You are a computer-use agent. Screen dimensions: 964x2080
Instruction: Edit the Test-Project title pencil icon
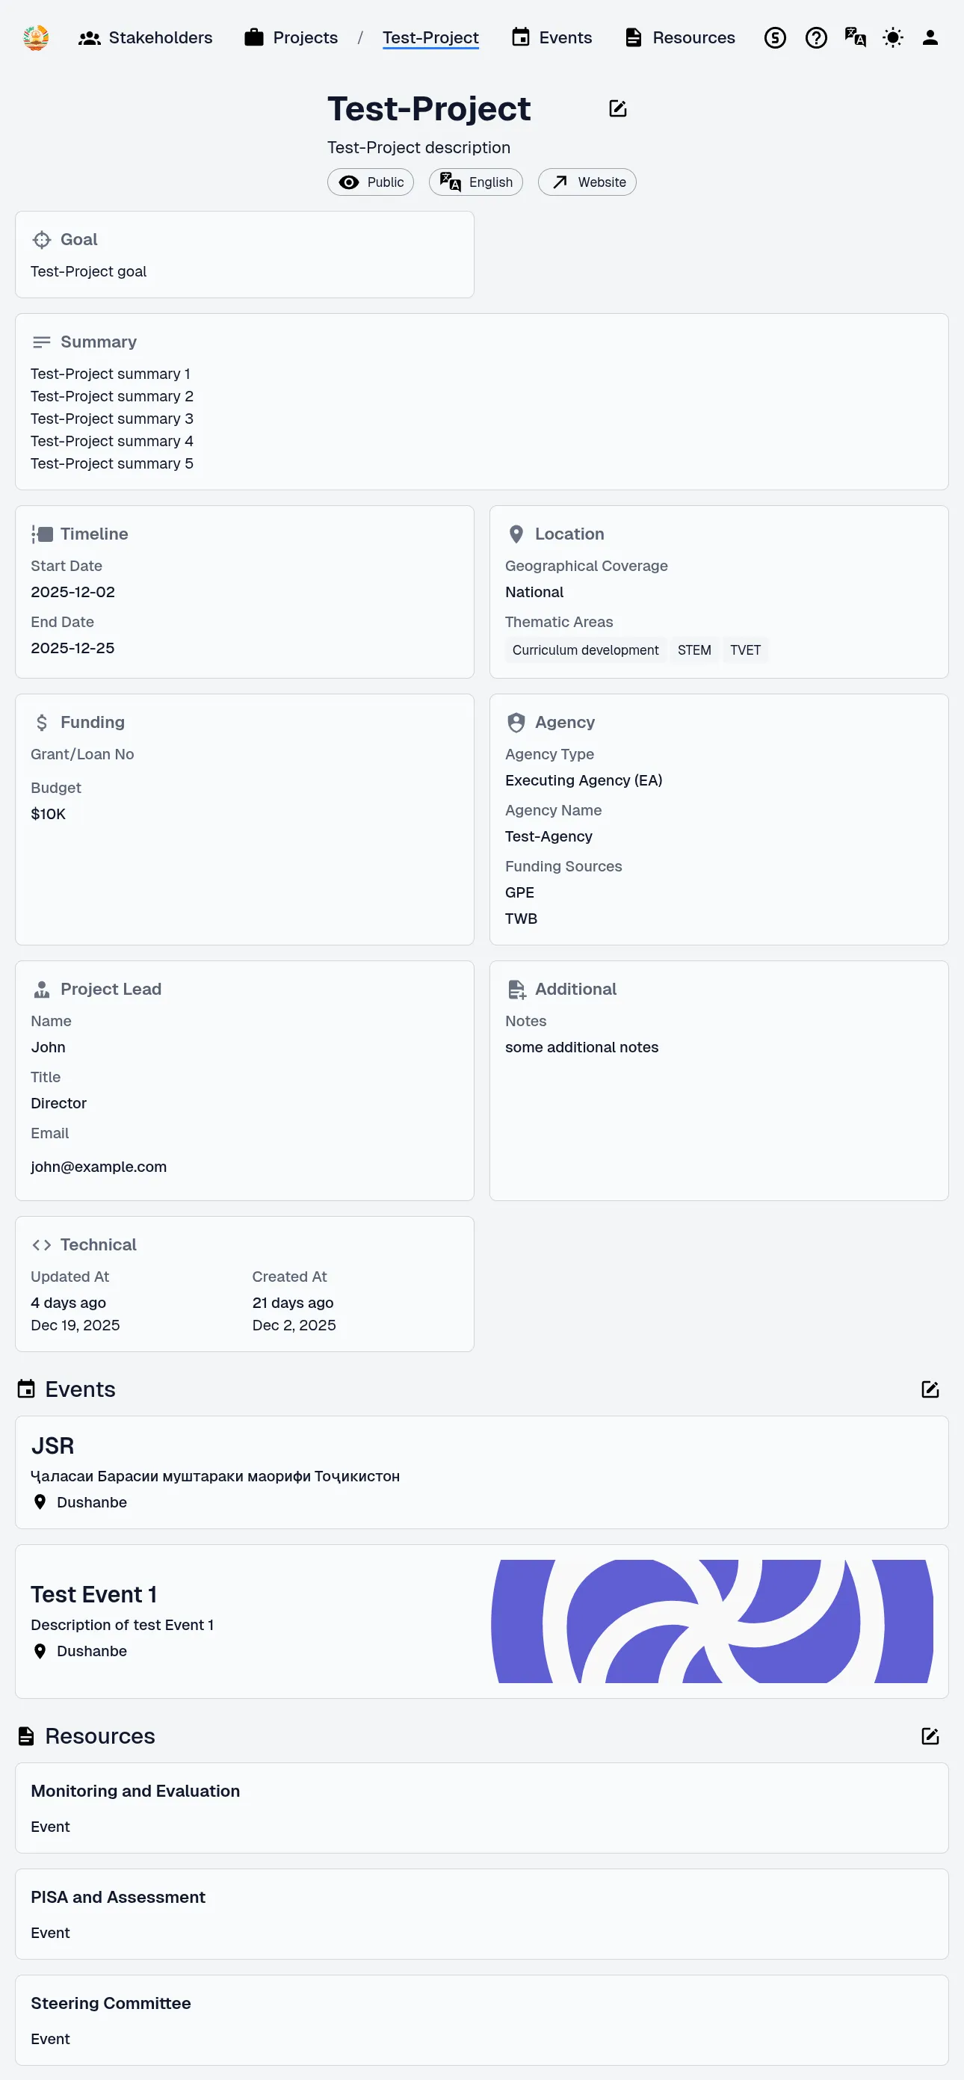point(618,109)
